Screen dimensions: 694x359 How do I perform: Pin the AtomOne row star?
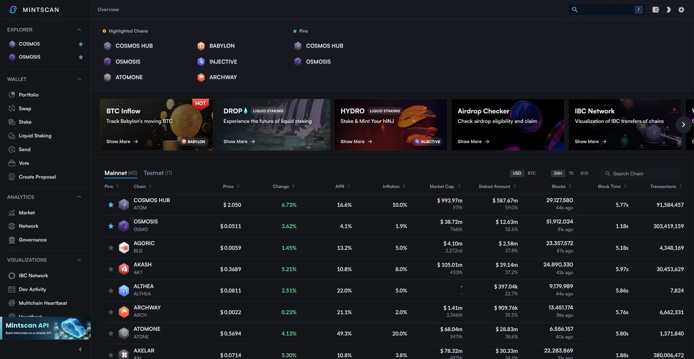[111, 333]
